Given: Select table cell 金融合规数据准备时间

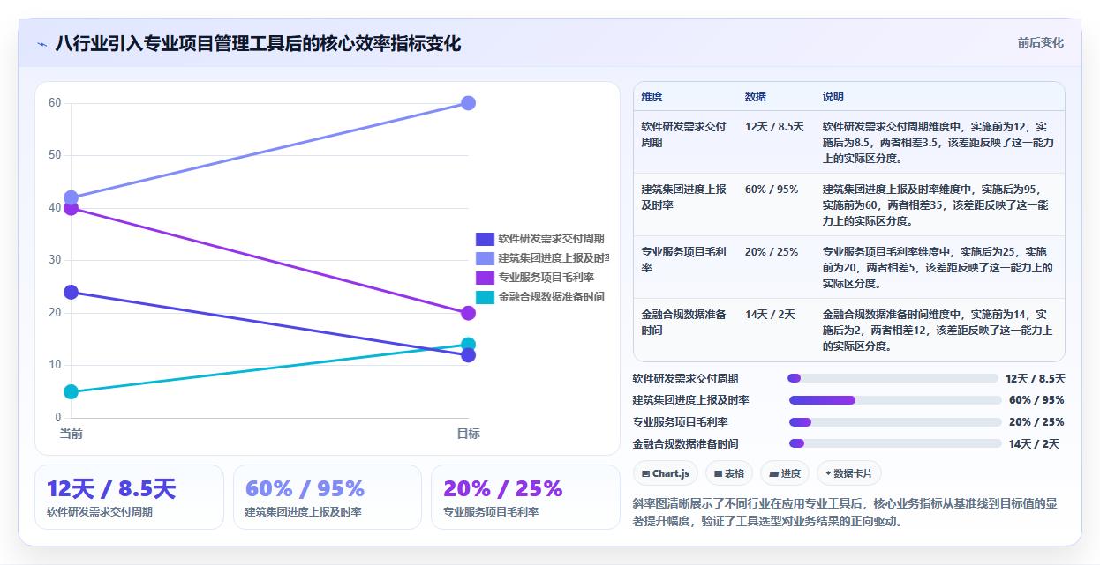Looking at the screenshot, I should point(684,322).
